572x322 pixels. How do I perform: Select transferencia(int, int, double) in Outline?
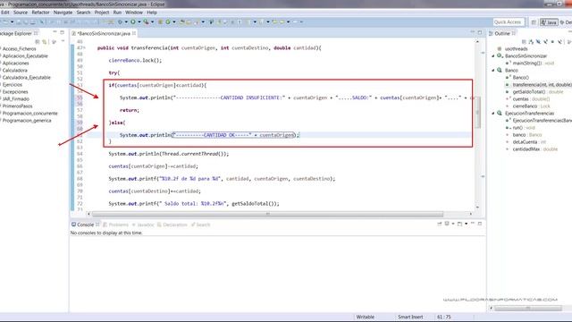click(x=543, y=85)
